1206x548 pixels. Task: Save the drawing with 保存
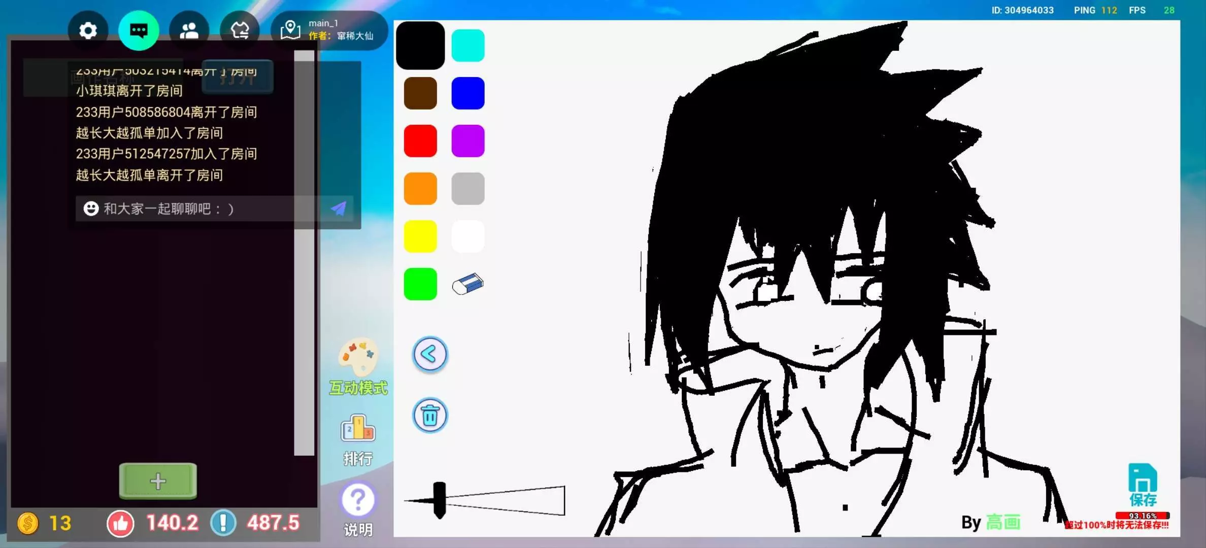1143,484
